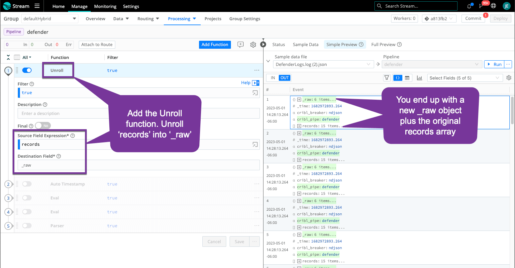
Task: Open the chart view icon in preview
Action: coord(419,78)
